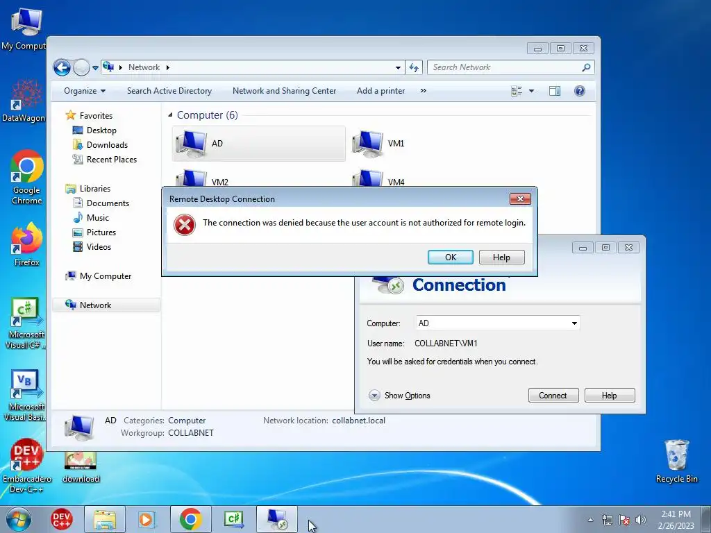Collapse the Computer (6) group
This screenshot has width=711, height=533.
pos(170,115)
